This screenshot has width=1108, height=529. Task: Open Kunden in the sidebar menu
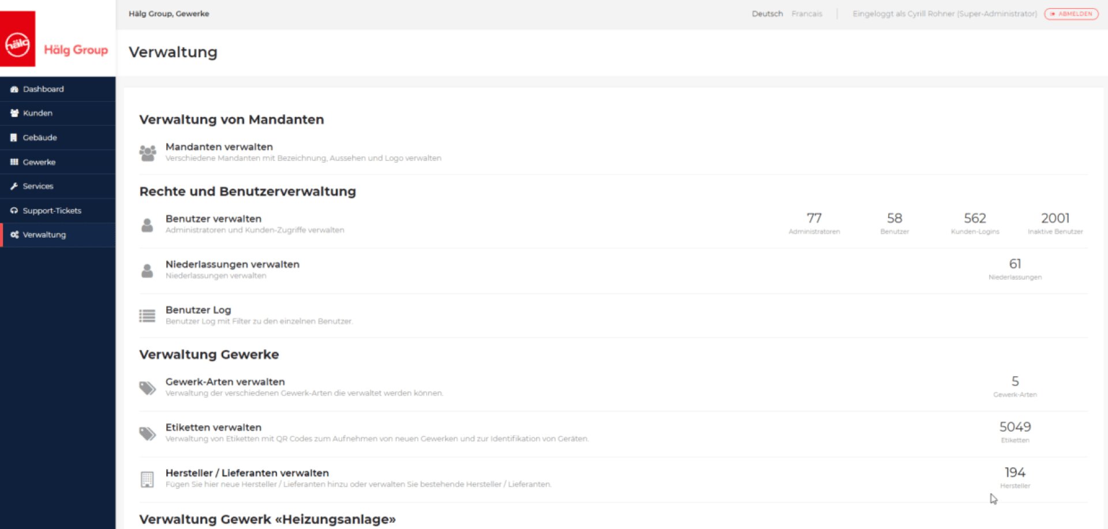(58, 114)
